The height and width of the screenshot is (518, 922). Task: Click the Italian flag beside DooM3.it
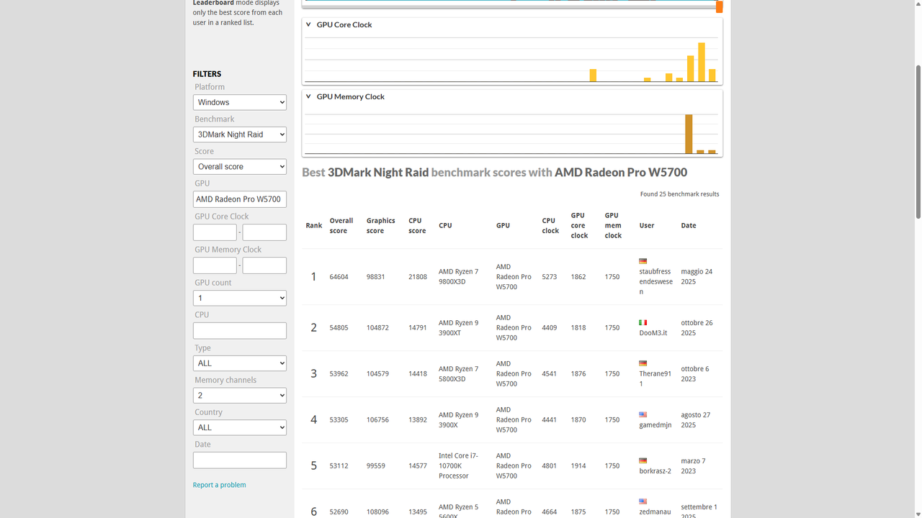pyautogui.click(x=643, y=322)
